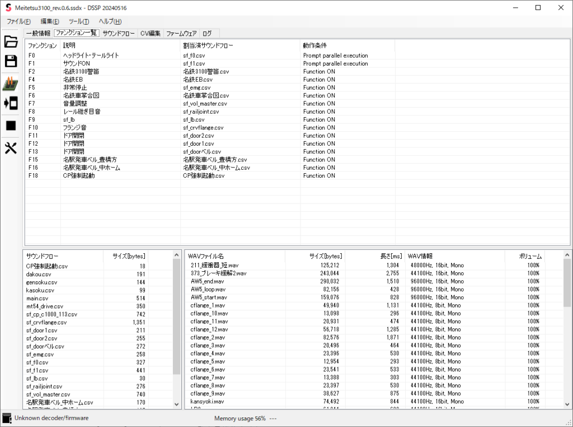Sort by the 長さ[ms] column header

tap(374, 256)
